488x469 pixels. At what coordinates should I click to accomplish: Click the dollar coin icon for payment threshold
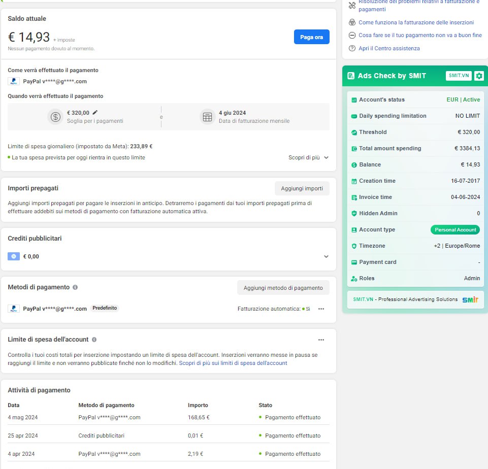55,117
